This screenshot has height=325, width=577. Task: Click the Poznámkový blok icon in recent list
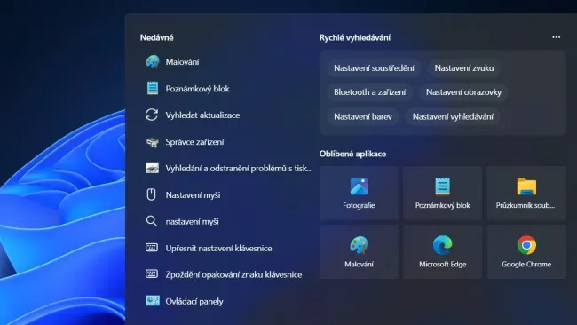click(152, 88)
